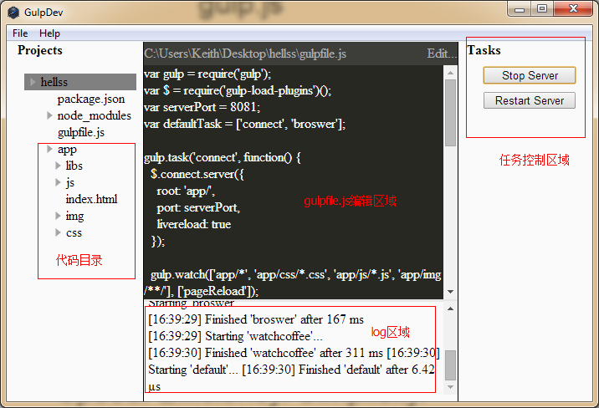Select package.json in the project tree
Image resolution: width=599 pixels, height=408 pixels.
[91, 99]
